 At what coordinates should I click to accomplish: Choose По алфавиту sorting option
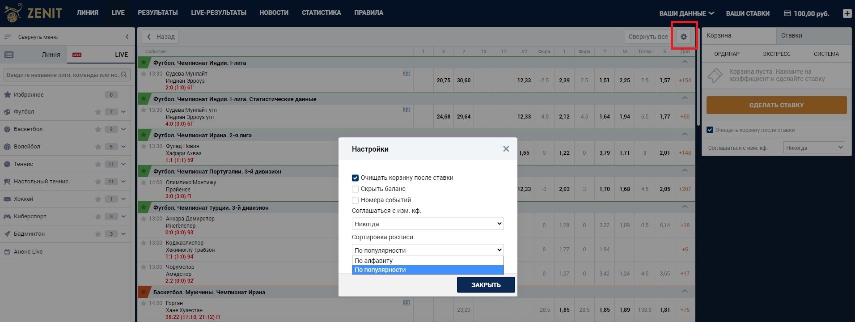(x=427, y=261)
